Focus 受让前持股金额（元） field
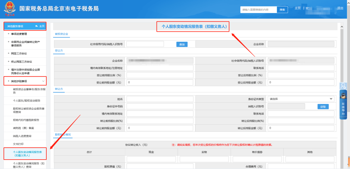 tap(160, 83)
